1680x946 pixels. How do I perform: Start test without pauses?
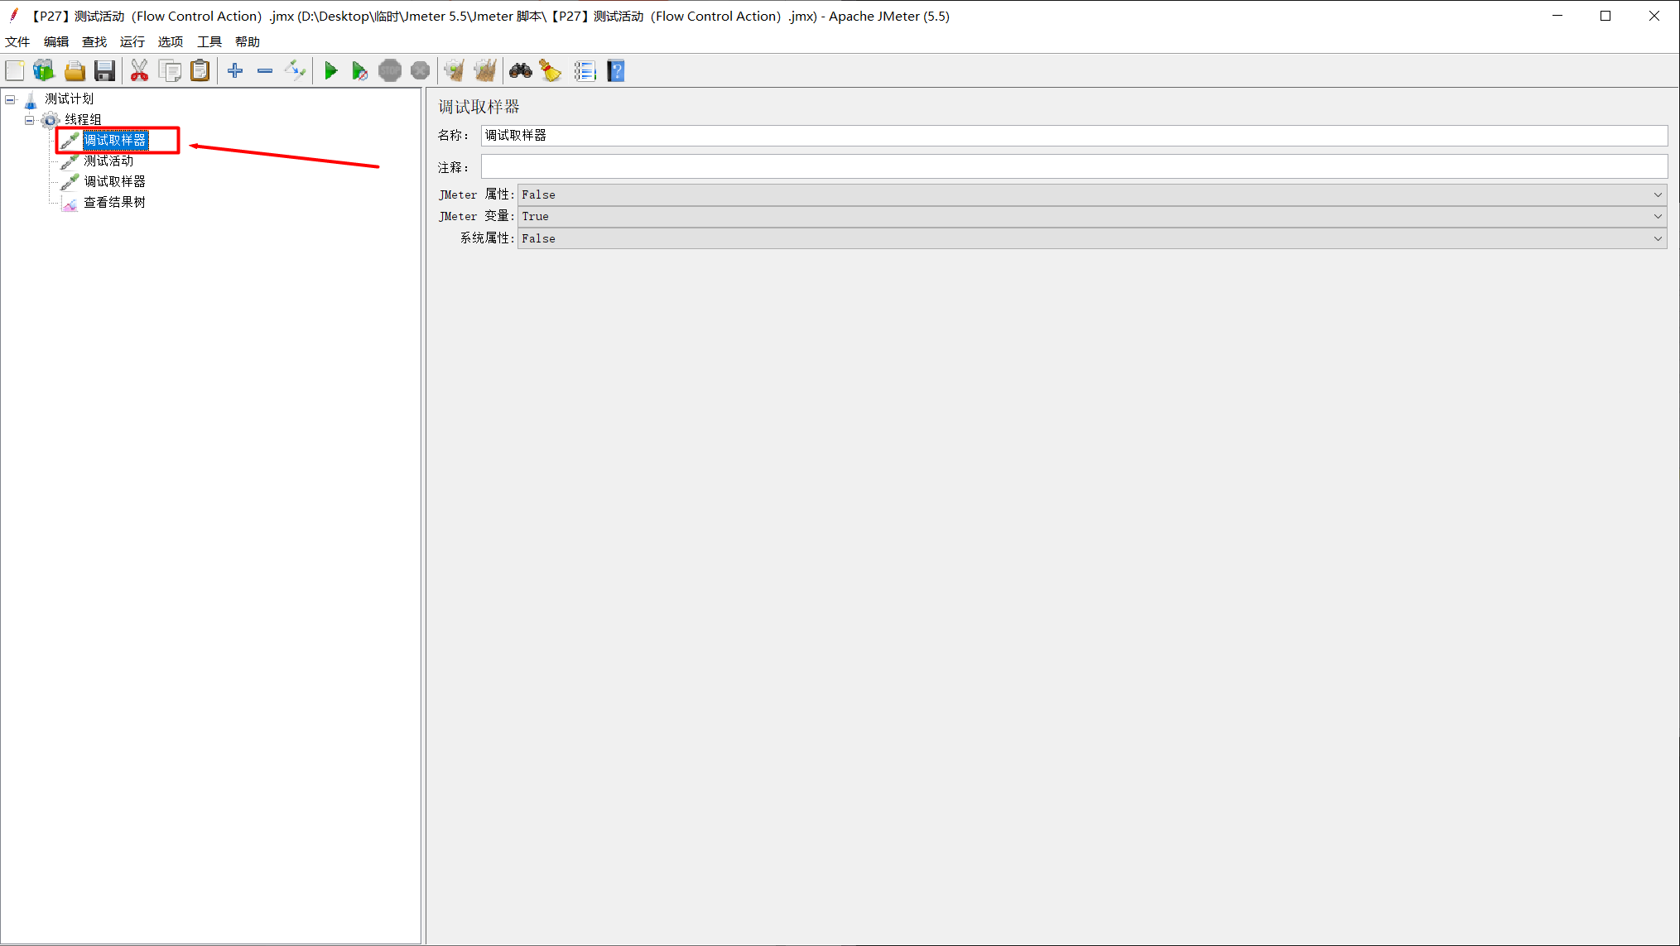tap(360, 70)
